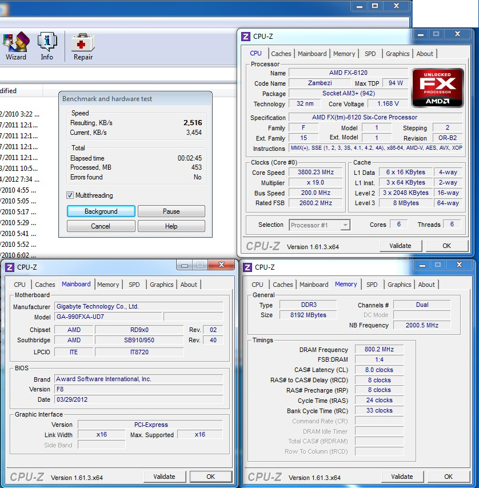Select CPU tab in Mainboard CPU-Z window

pos(19,285)
